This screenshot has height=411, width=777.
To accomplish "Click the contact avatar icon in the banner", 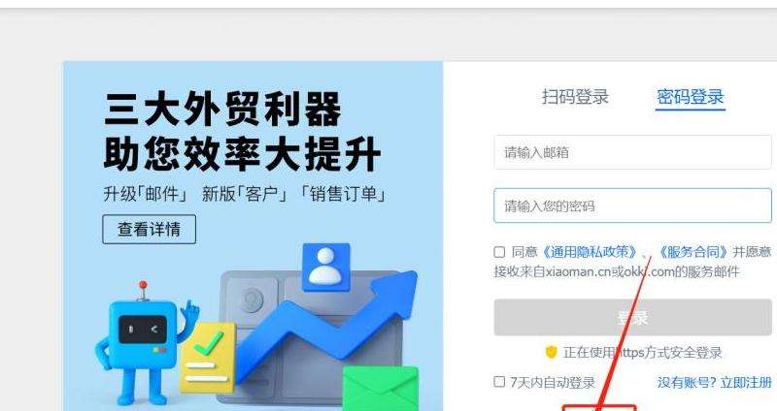I will click(326, 268).
